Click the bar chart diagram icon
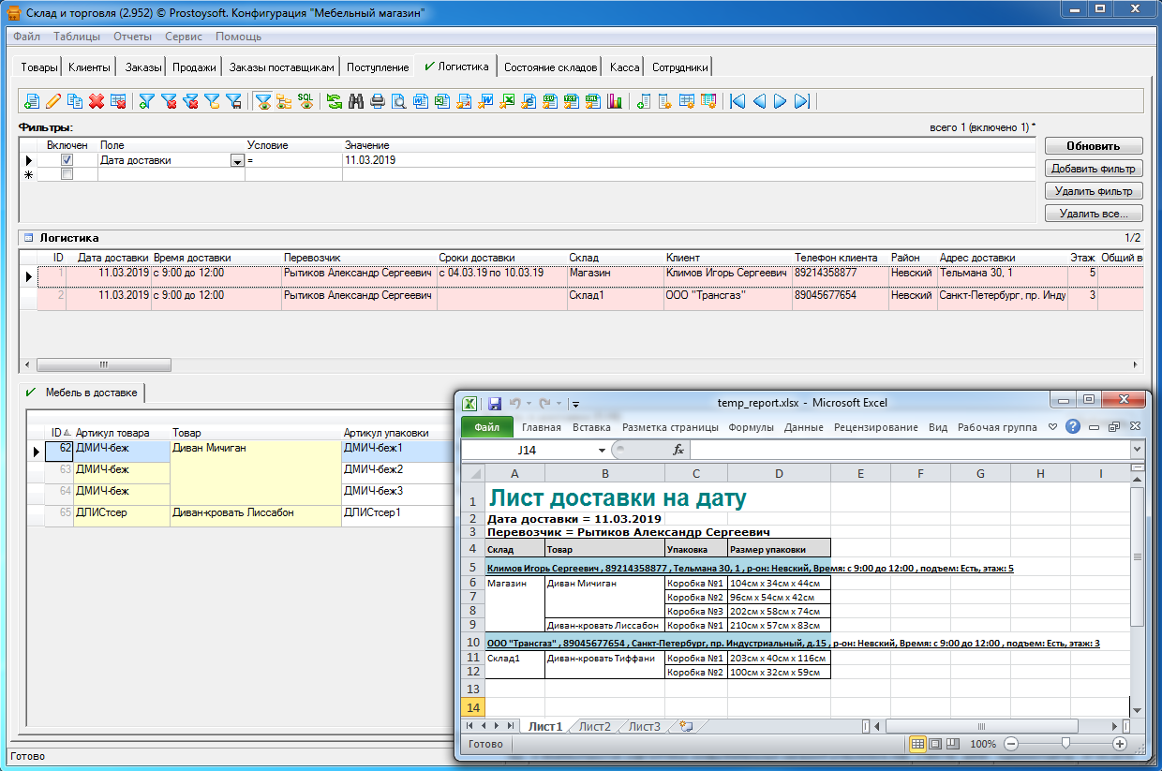Screen dimensions: 1162x771 point(615,101)
